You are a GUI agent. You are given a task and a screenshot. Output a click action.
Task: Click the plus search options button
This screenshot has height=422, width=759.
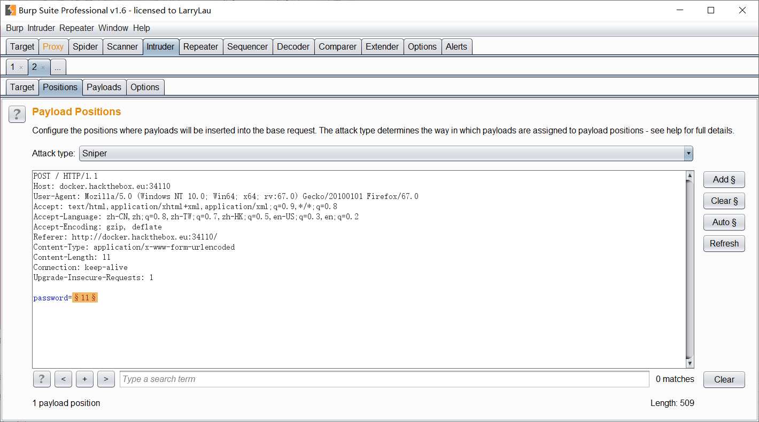click(84, 379)
